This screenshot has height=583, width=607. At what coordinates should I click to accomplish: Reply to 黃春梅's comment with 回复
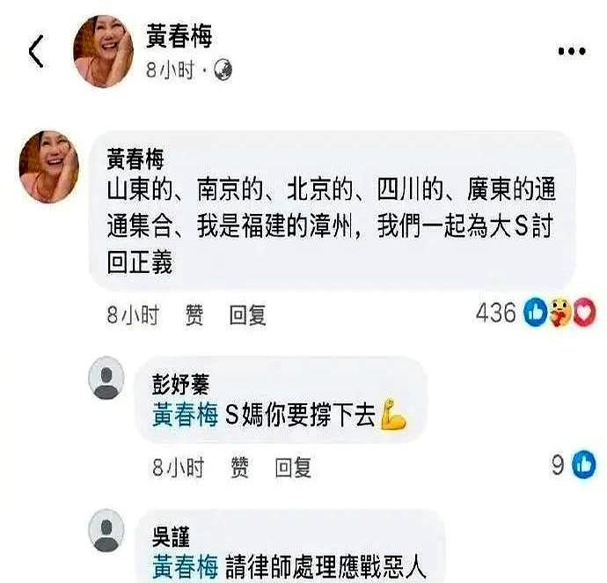(x=247, y=314)
